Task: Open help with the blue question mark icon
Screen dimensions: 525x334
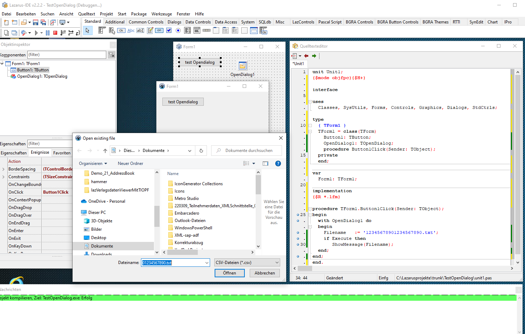Action: coord(278,163)
